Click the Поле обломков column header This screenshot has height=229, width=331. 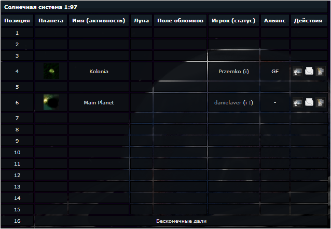click(180, 20)
